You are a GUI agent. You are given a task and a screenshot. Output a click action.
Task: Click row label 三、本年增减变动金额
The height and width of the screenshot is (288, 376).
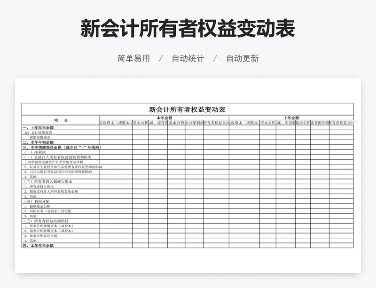(62, 147)
